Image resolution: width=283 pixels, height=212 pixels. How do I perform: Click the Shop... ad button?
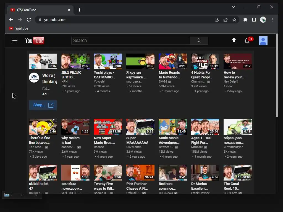click(x=43, y=105)
